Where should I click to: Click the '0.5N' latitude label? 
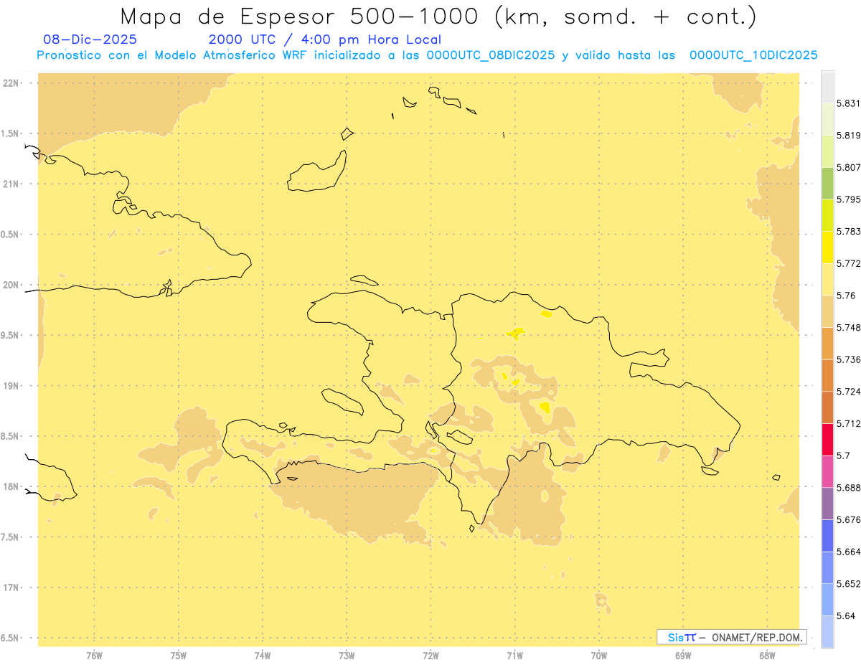pyautogui.click(x=10, y=235)
